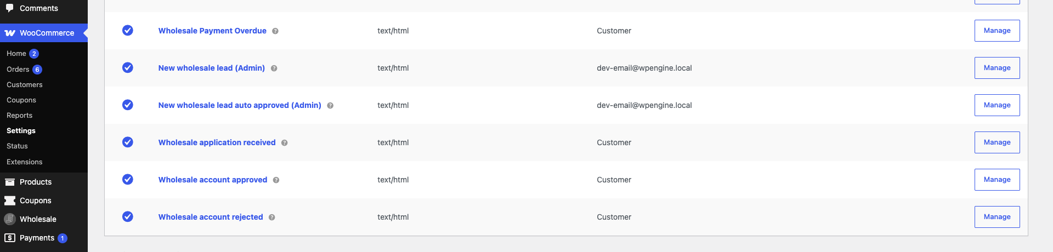1053x252 pixels.
Task: Click the Payments notification badge showing 1
Action: [63, 238]
